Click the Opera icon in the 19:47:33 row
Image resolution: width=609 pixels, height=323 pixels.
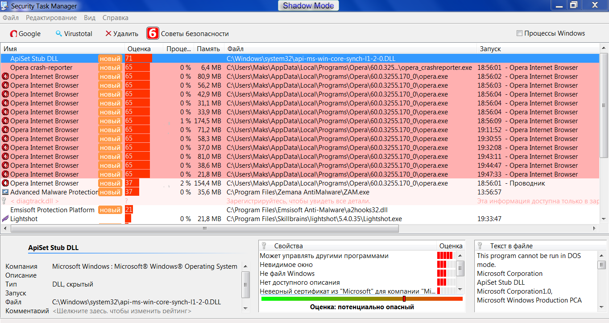(x=5, y=174)
